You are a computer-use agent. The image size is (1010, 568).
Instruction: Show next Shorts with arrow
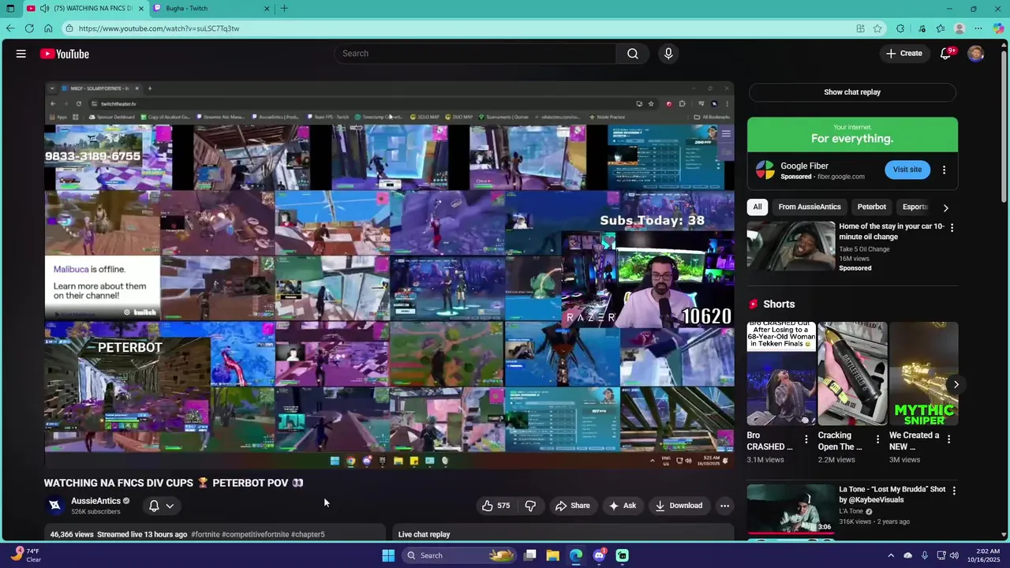tap(956, 385)
